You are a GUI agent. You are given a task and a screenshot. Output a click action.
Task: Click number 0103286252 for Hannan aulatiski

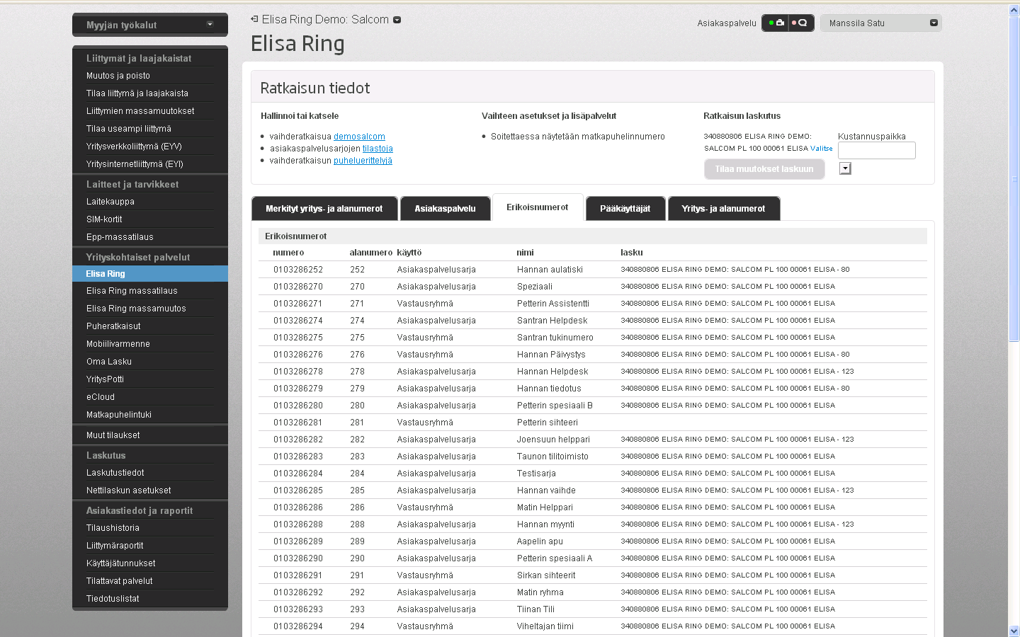click(298, 270)
